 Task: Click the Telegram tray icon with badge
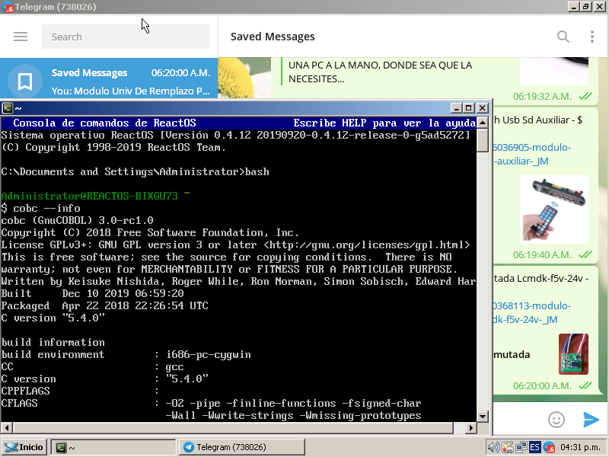click(549, 447)
